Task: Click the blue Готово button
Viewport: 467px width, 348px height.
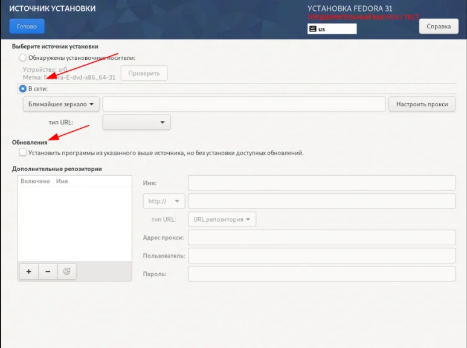Action: point(27,26)
